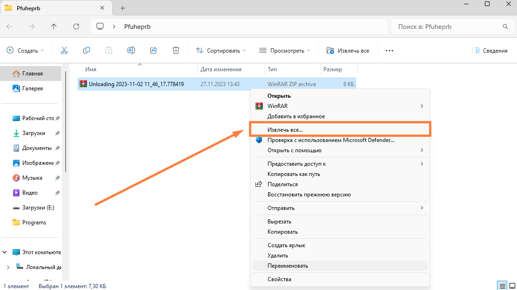
Task: Click the Rename icon in toolbar
Action: [x=131, y=50]
